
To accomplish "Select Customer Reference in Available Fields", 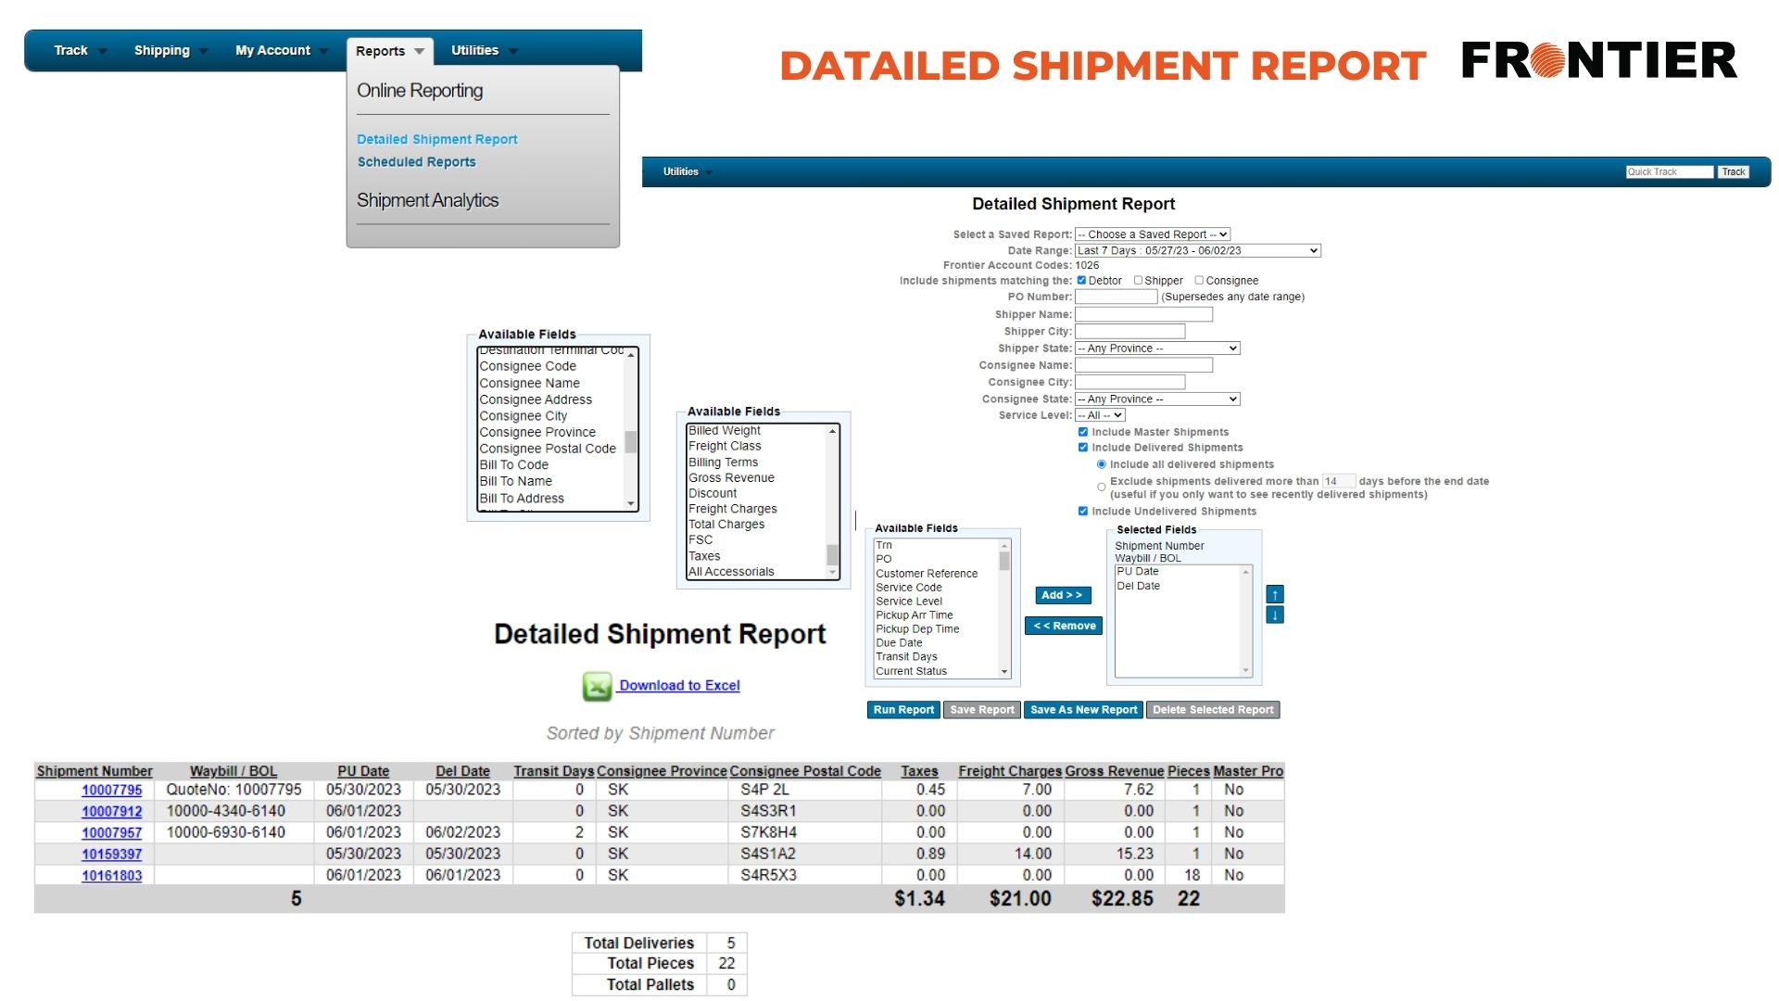I will click(x=927, y=574).
